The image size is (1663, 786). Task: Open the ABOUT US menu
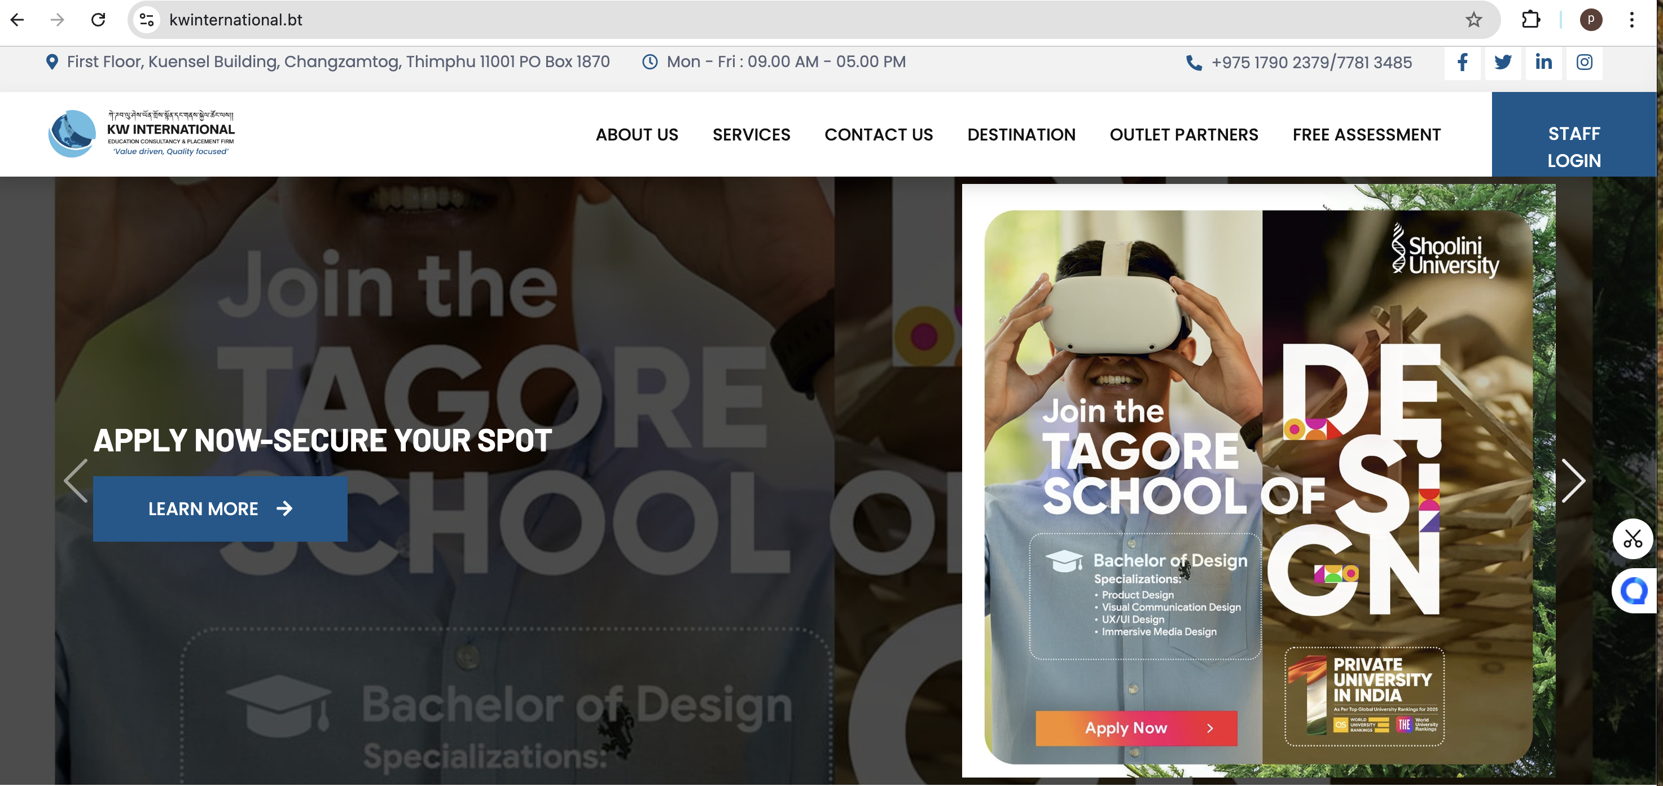coord(637,135)
